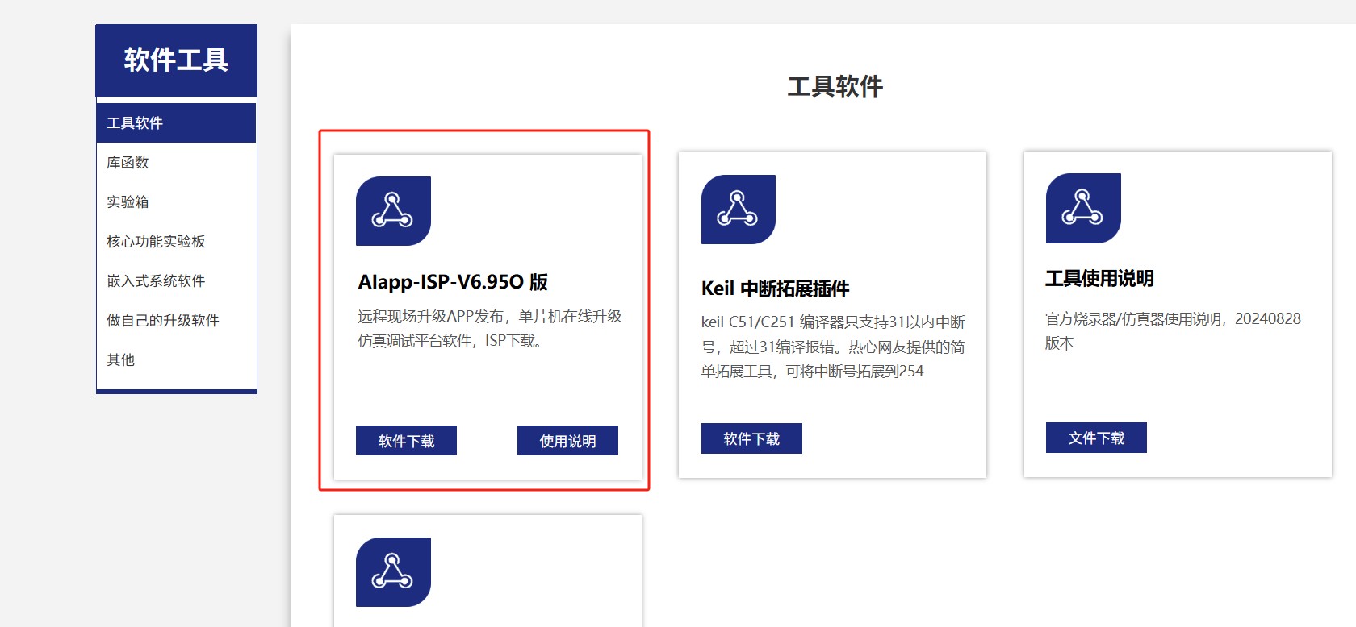Click the description 远程现场升级APP发布 text

490,329
